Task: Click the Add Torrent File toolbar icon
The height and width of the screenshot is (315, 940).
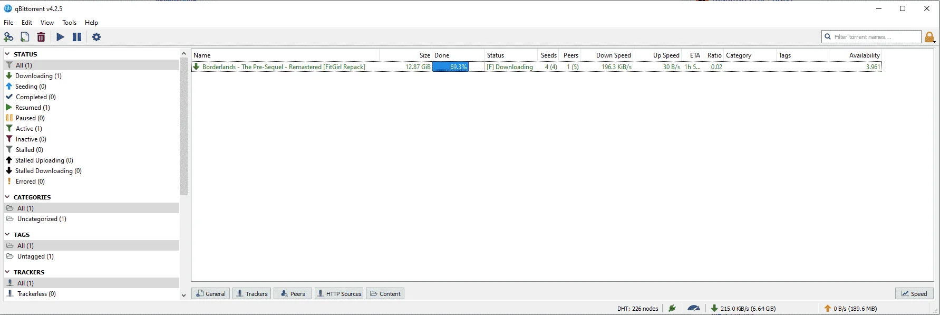Action: tap(25, 37)
